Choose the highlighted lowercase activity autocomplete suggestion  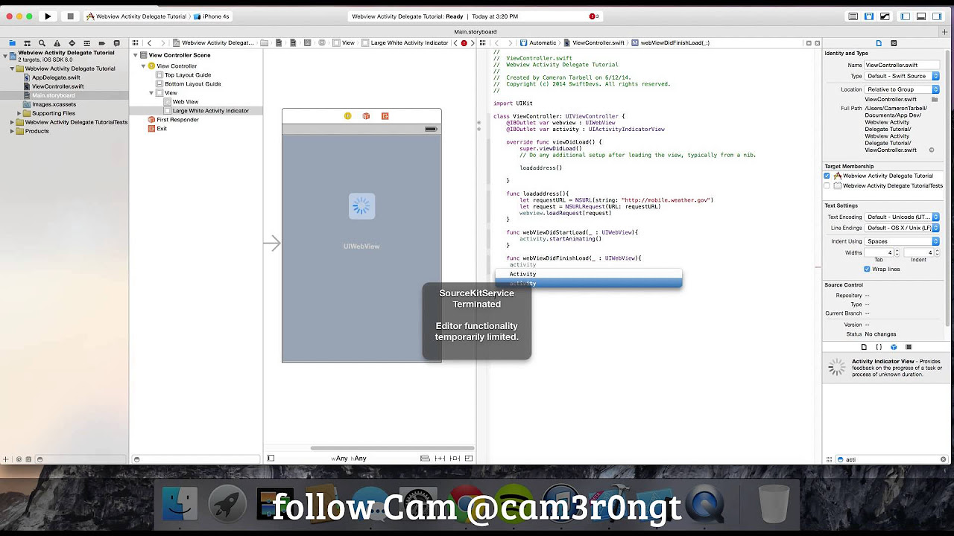coord(589,284)
